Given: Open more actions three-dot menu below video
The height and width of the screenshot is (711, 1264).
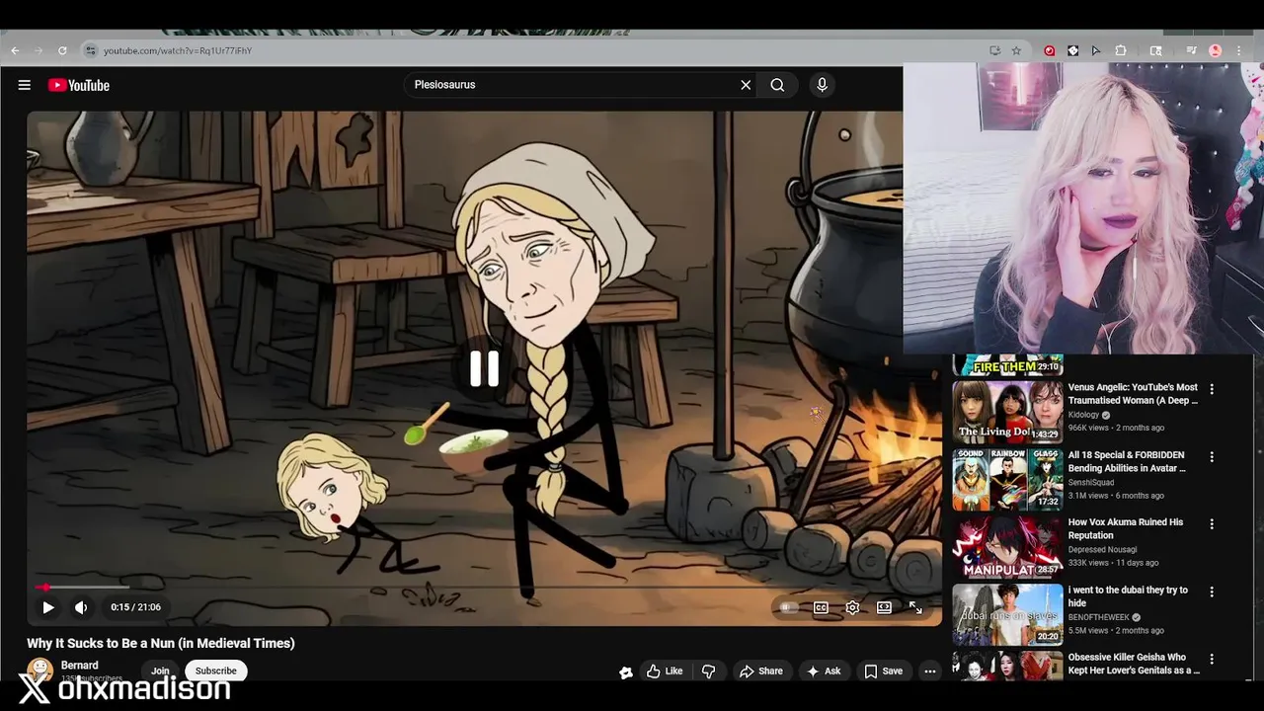Looking at the screenshot, I should (929, 671).
